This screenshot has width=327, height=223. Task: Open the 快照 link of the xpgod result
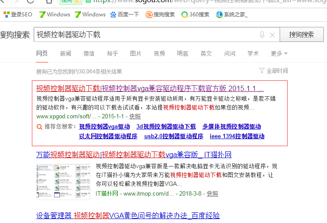[135, 116]
